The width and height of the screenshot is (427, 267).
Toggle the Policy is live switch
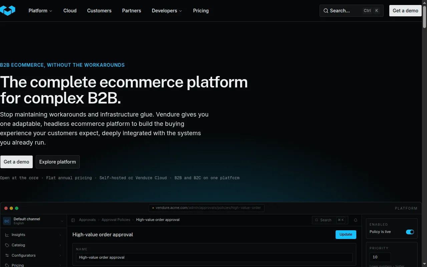point(410,232)
